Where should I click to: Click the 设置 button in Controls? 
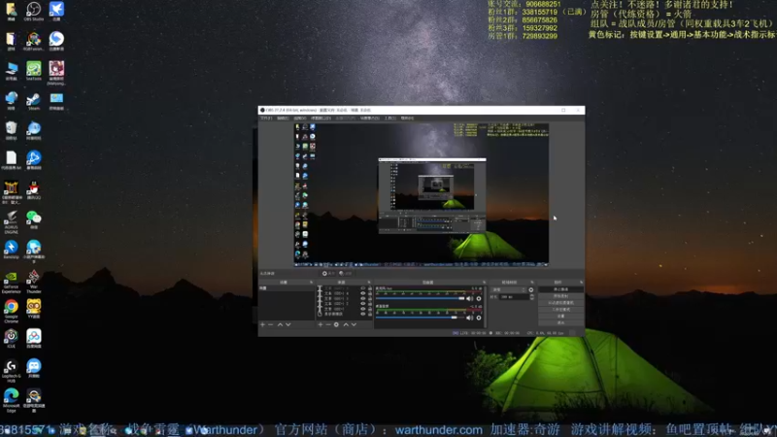[x=561, y=317]
